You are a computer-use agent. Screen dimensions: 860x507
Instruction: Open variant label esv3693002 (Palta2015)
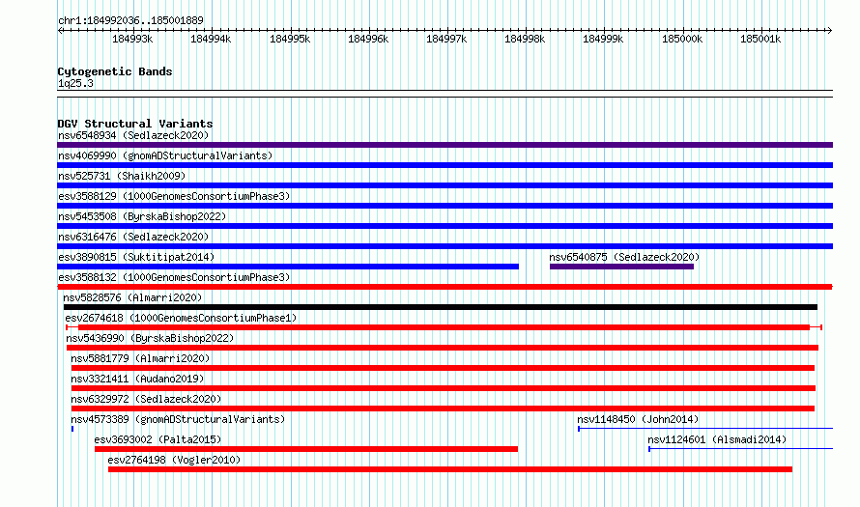pos(158,439)
